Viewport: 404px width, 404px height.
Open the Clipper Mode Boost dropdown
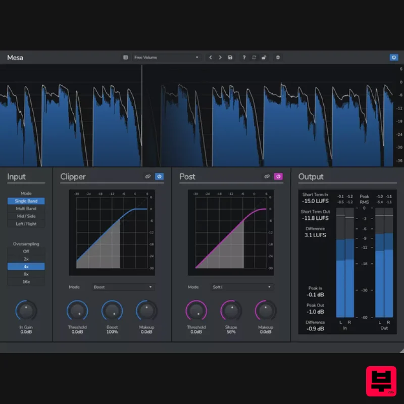pyautogui.click(x=123, y=287)
